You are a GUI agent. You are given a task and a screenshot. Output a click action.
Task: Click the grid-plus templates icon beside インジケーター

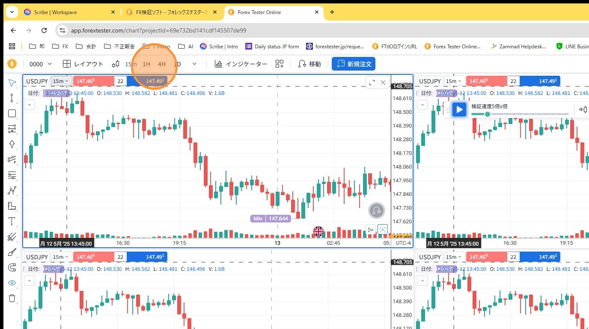(280, 64)
